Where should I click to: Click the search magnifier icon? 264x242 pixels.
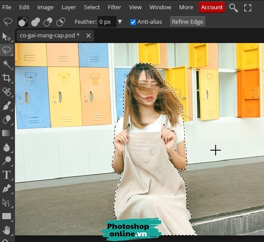(234, 7)
